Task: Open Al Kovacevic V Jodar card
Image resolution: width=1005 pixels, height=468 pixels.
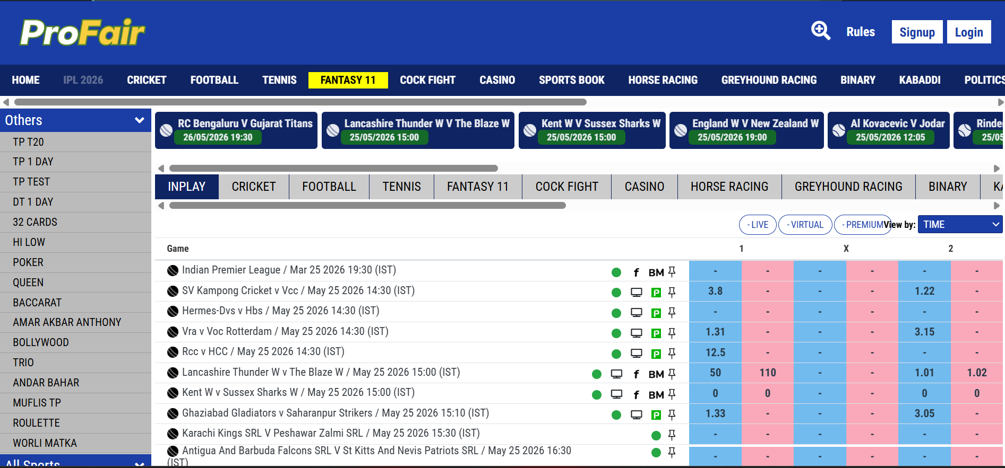Action: (889, 130)
